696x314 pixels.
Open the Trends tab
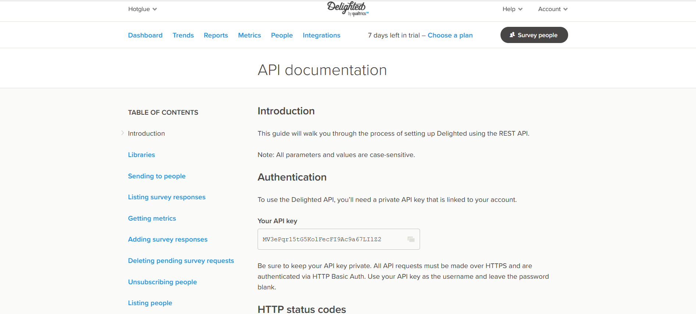click(x=183, y=35)
